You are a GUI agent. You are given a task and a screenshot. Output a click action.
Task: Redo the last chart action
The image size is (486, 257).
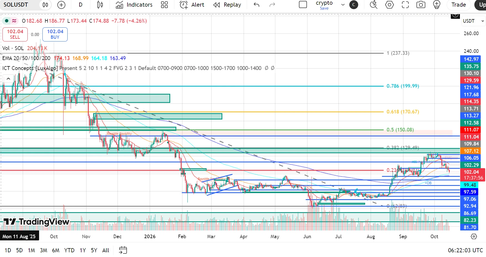272,5
